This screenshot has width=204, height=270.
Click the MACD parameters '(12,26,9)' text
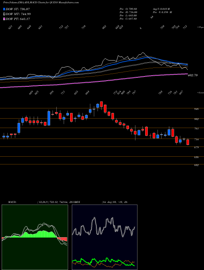tap(43, 202)
